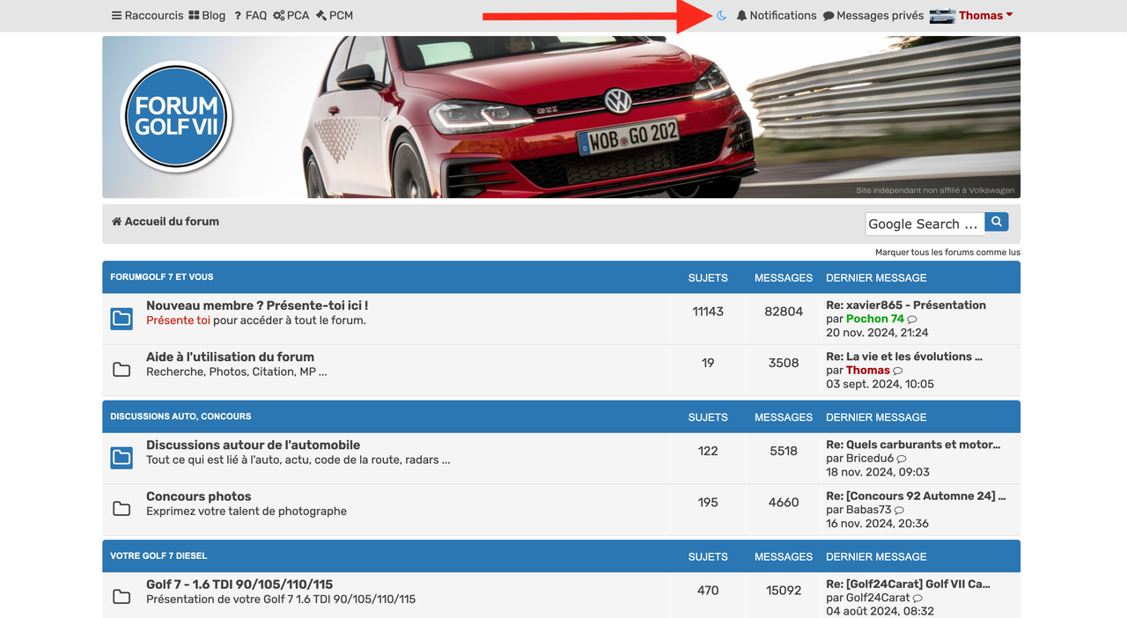Open last post Re: xavier865 - Présentation

[x=906, y=305]
